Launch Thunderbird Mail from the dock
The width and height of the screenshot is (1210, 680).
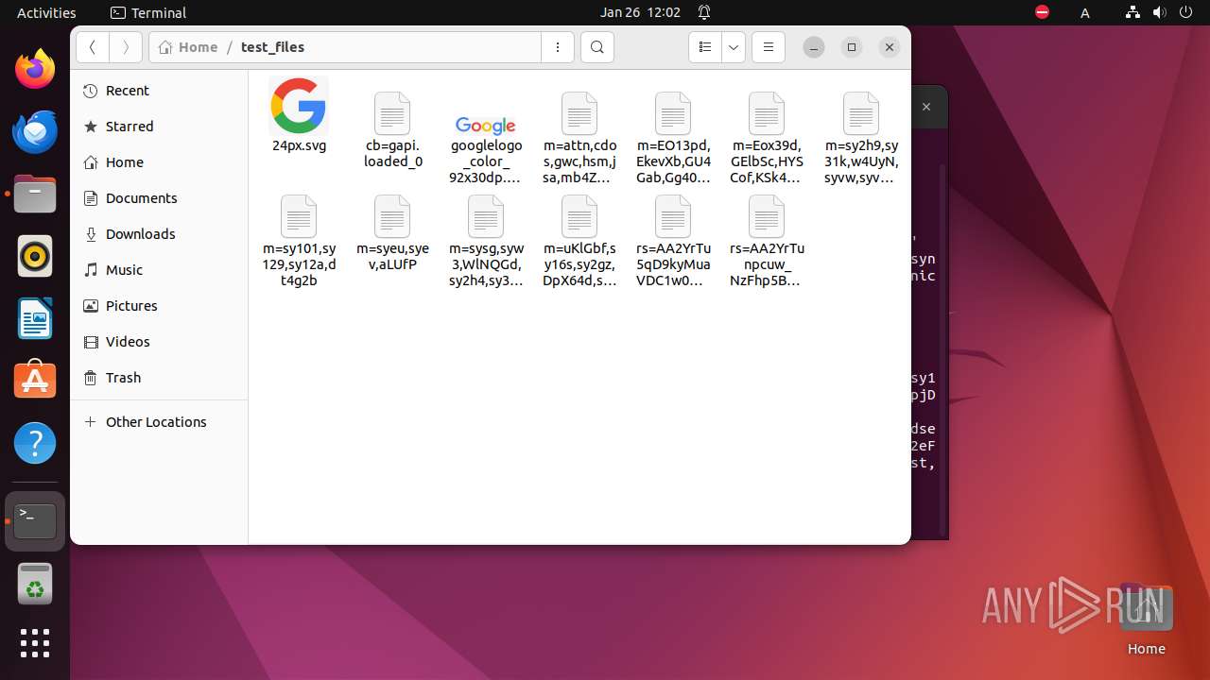[x=35, y=131]
